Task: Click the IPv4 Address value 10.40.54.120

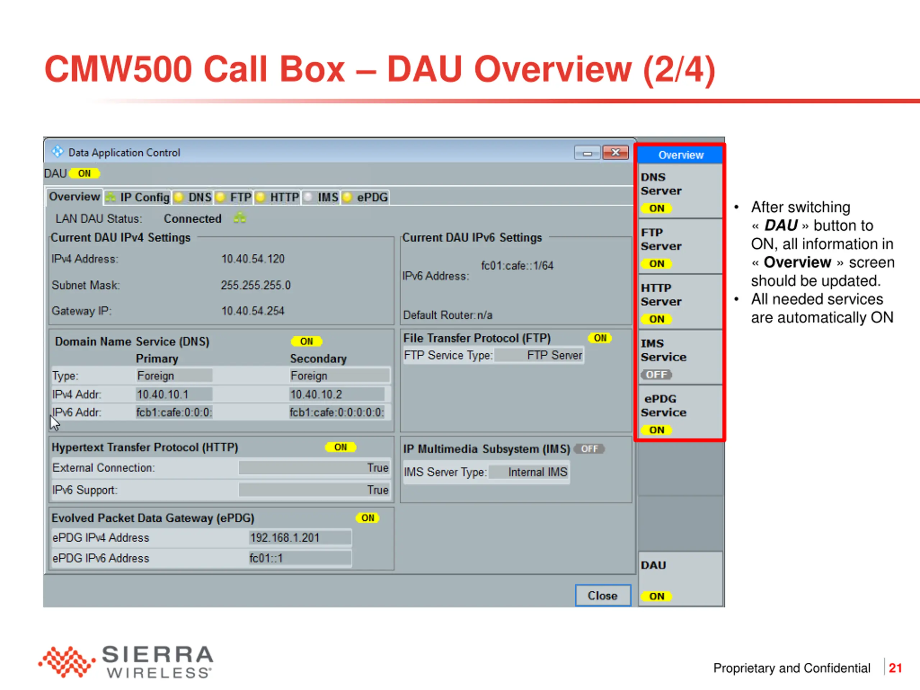Action: pos(253,259)
